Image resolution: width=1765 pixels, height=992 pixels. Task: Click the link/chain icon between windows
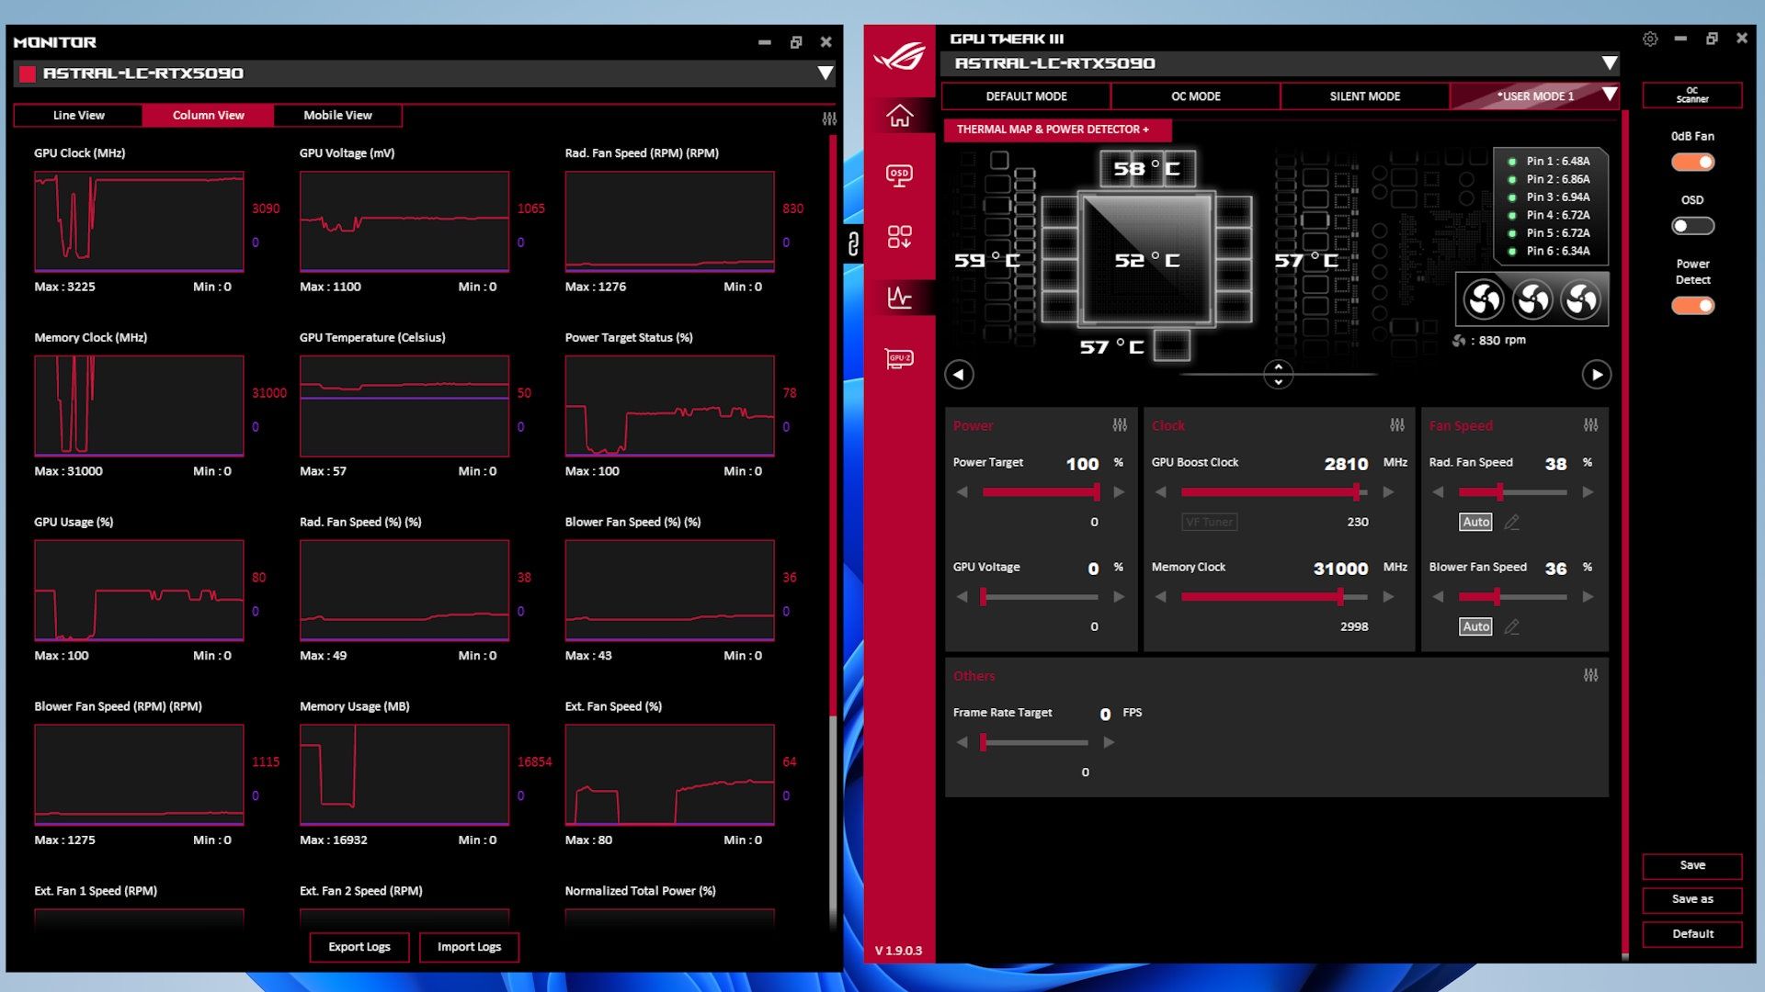point(853,243)
